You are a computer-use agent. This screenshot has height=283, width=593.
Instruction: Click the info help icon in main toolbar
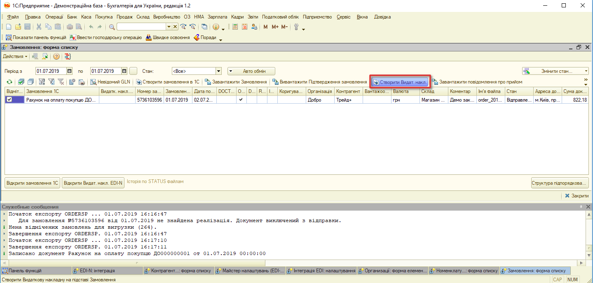216,27
